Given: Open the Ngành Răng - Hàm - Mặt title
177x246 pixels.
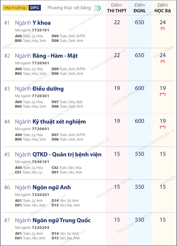Looking at the screenshot, I should [46, 56].
